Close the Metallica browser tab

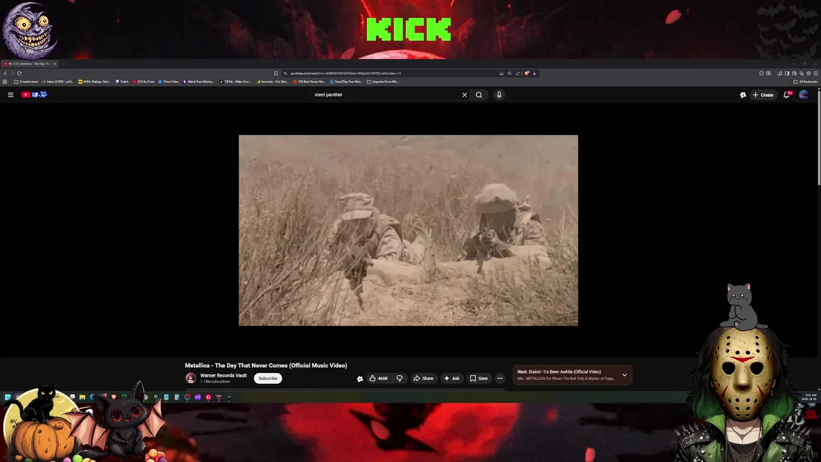click(x=55, y=64)
